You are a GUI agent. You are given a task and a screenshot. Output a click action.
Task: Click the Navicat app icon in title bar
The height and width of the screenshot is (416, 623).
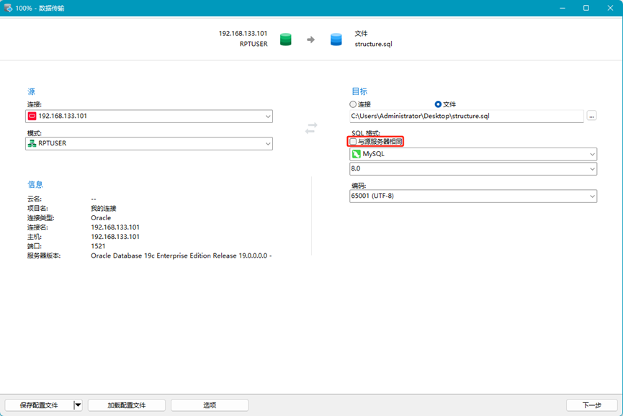[8, 8]
